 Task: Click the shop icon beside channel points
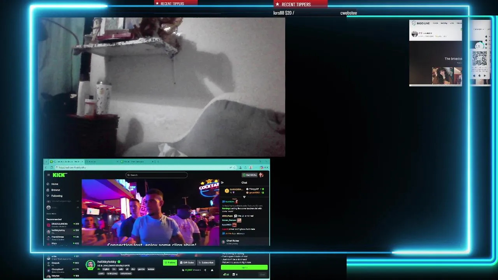click(x=234, y=275)
